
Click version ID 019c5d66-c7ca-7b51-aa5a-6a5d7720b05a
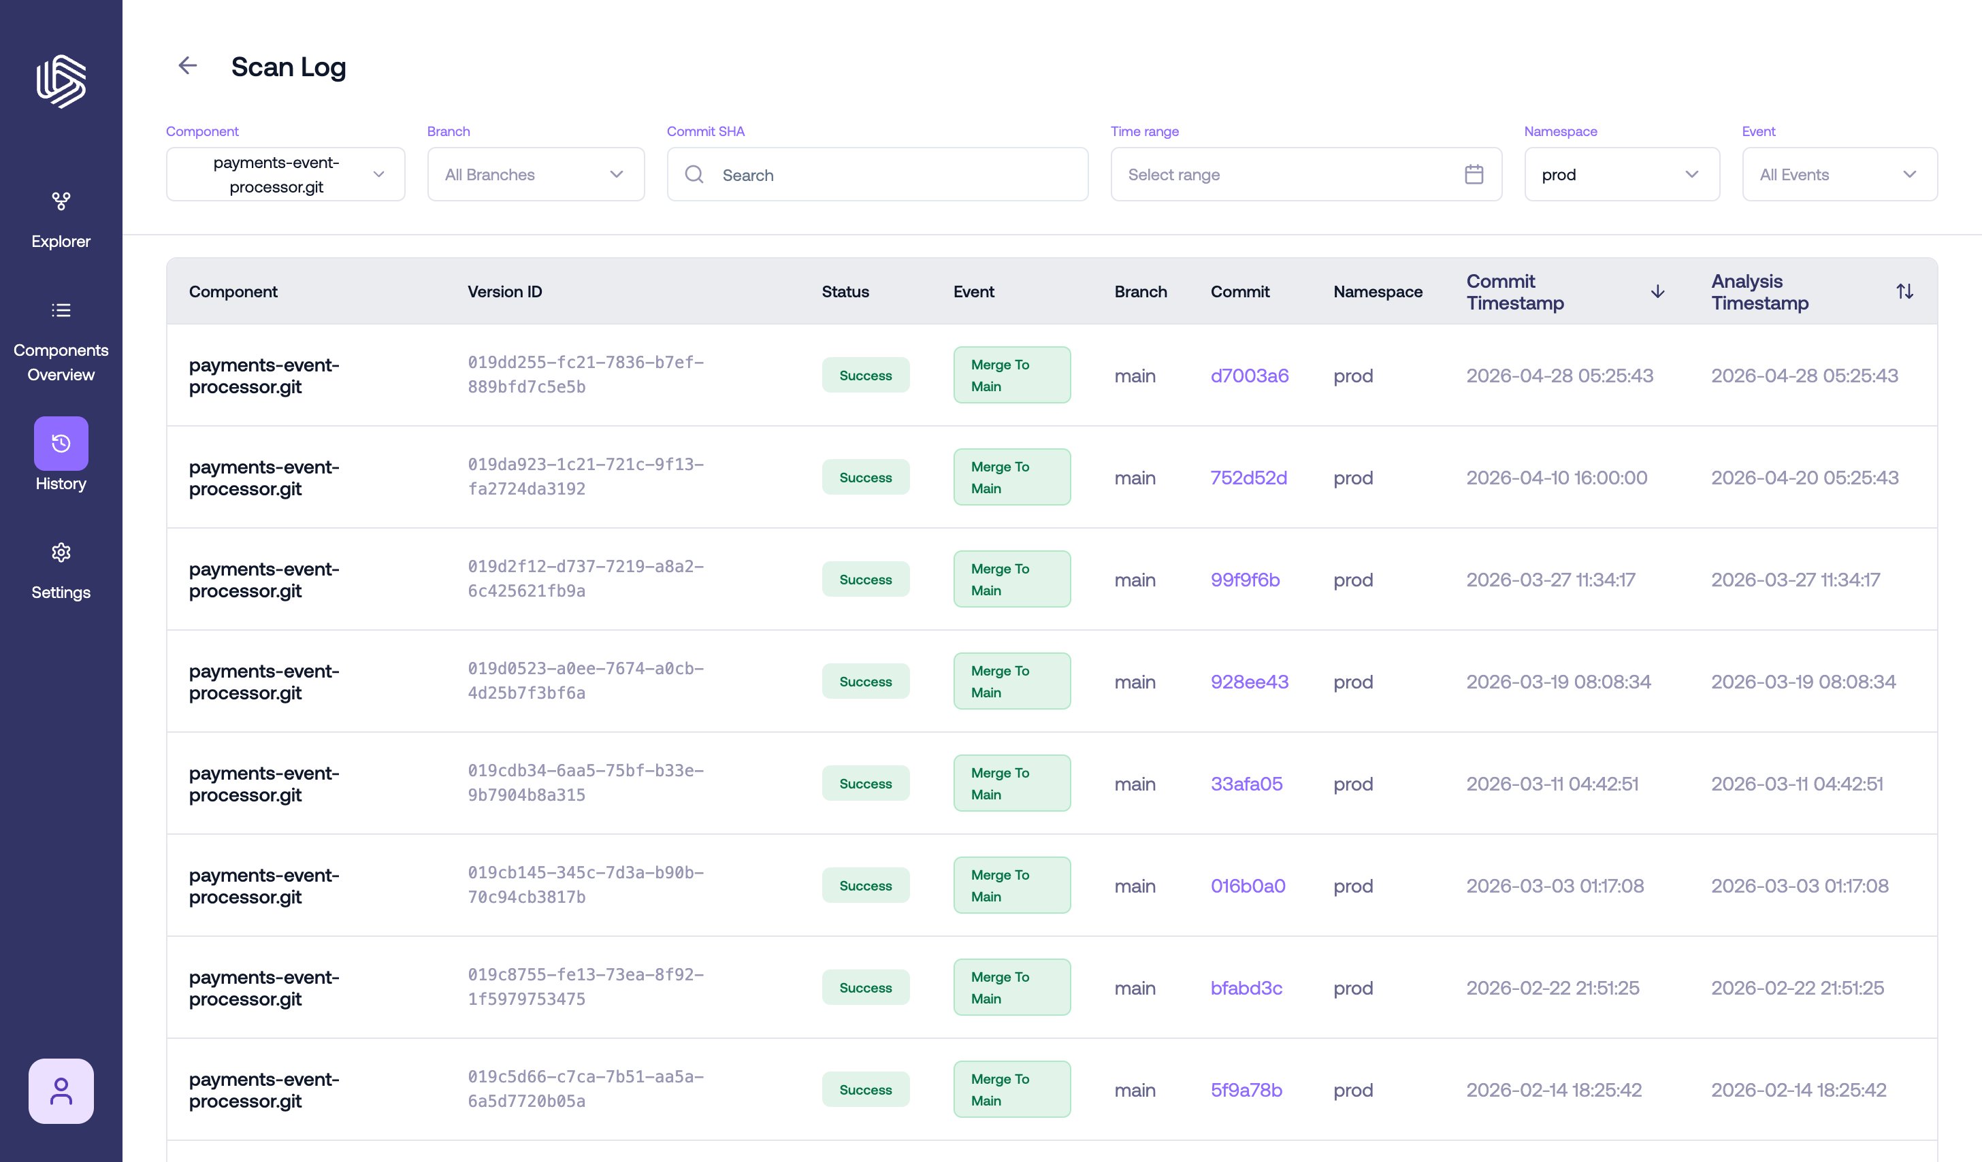pos(585,1090)
